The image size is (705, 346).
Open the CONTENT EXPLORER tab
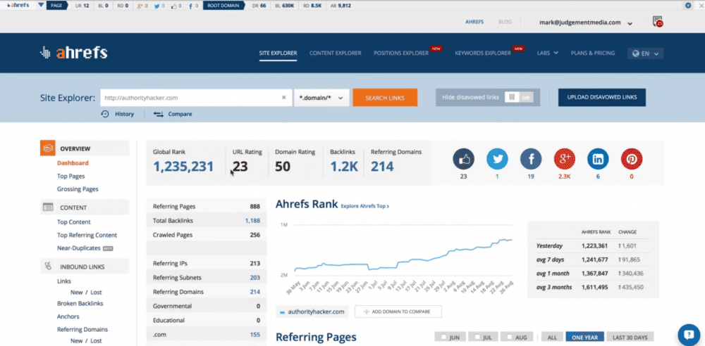coord(335,53)
